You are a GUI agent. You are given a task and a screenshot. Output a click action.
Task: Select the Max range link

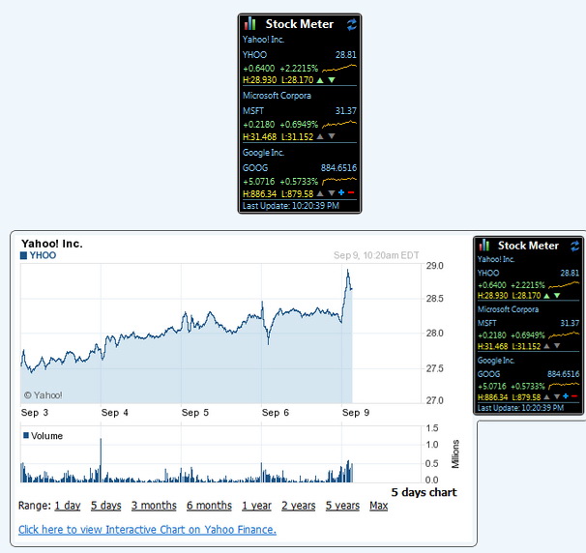(378, 506)
